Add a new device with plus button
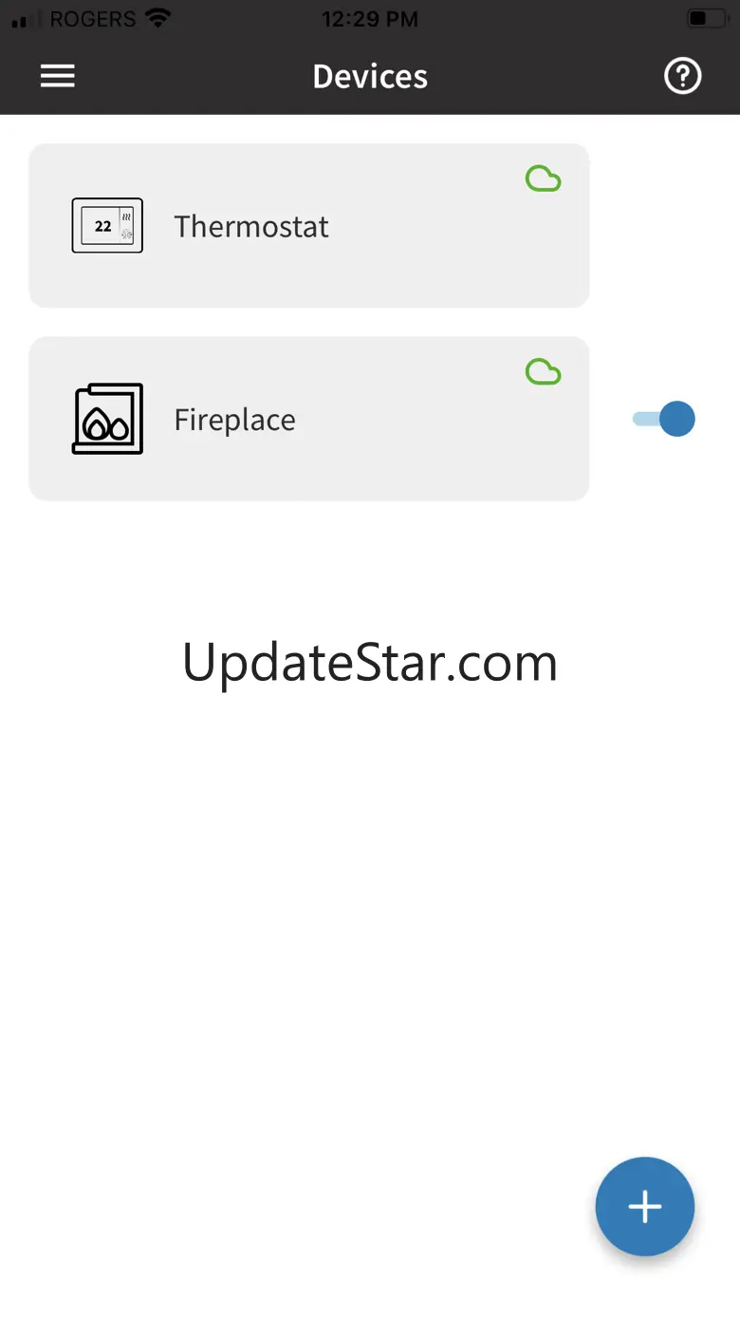The height and width of the screenshot is (1317, 740). pyautogui.click(x=645, y=1206)
